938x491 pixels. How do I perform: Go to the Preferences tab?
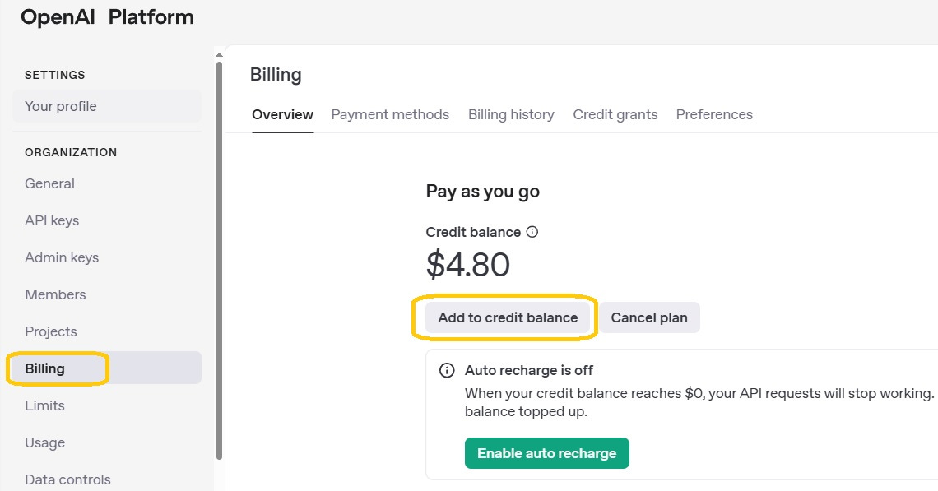714,114
